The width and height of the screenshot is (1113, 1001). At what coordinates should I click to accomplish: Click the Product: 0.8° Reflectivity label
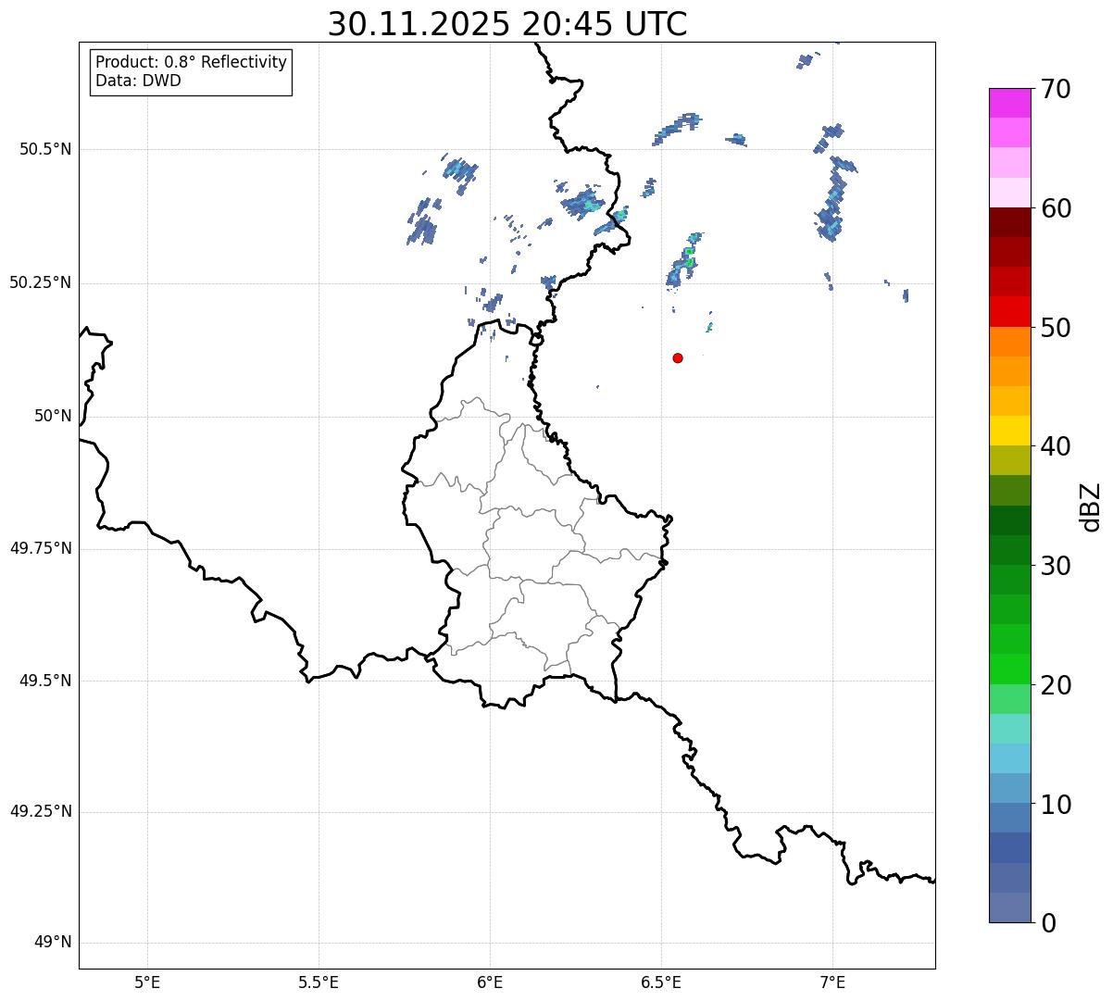pos(192,62)
